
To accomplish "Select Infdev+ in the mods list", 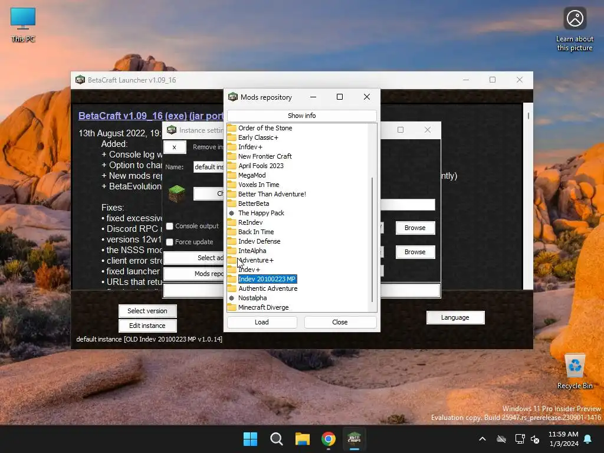I will click(x=250, y=147).
